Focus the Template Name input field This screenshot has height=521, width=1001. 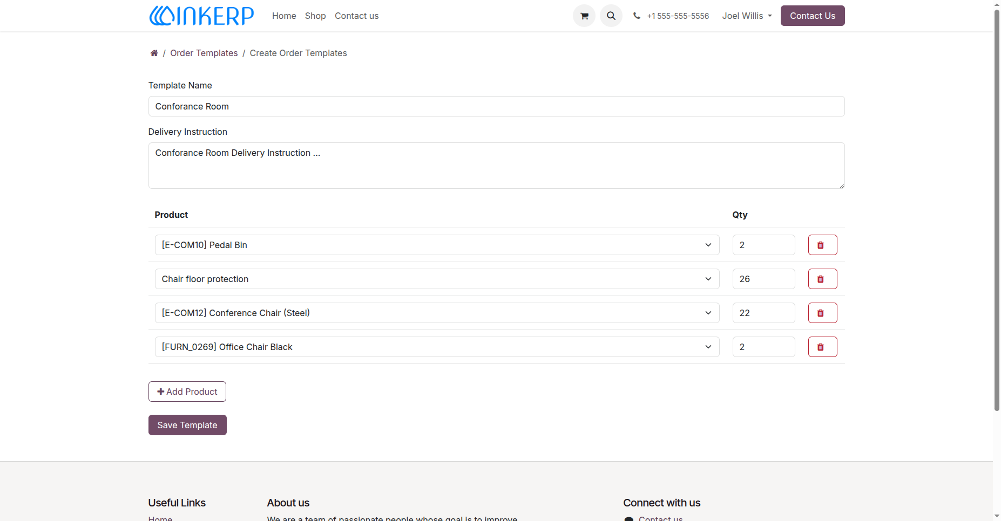coord(496,106)
